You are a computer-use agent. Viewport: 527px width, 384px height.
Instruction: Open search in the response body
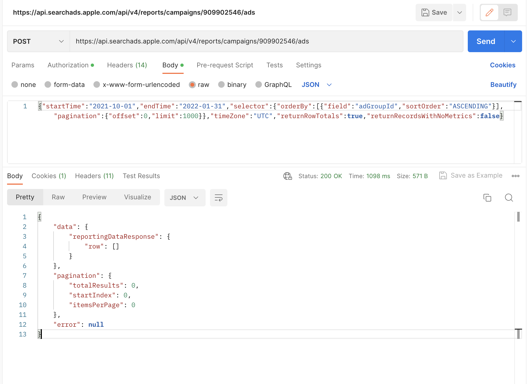tap(509, 198)
